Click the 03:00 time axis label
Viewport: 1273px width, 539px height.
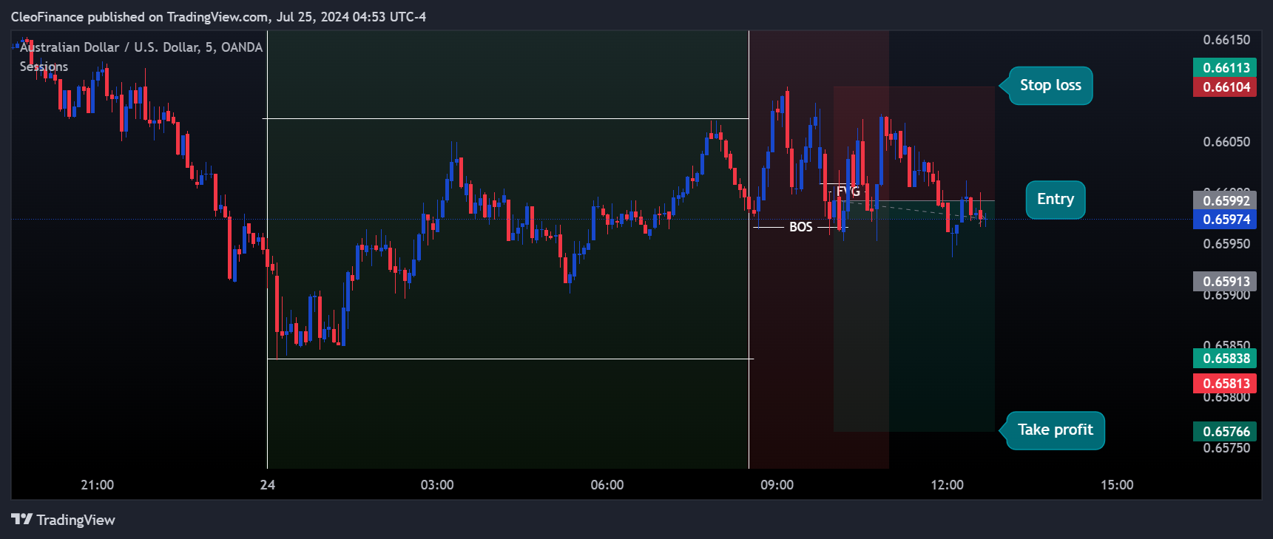[x=437, y=485]
